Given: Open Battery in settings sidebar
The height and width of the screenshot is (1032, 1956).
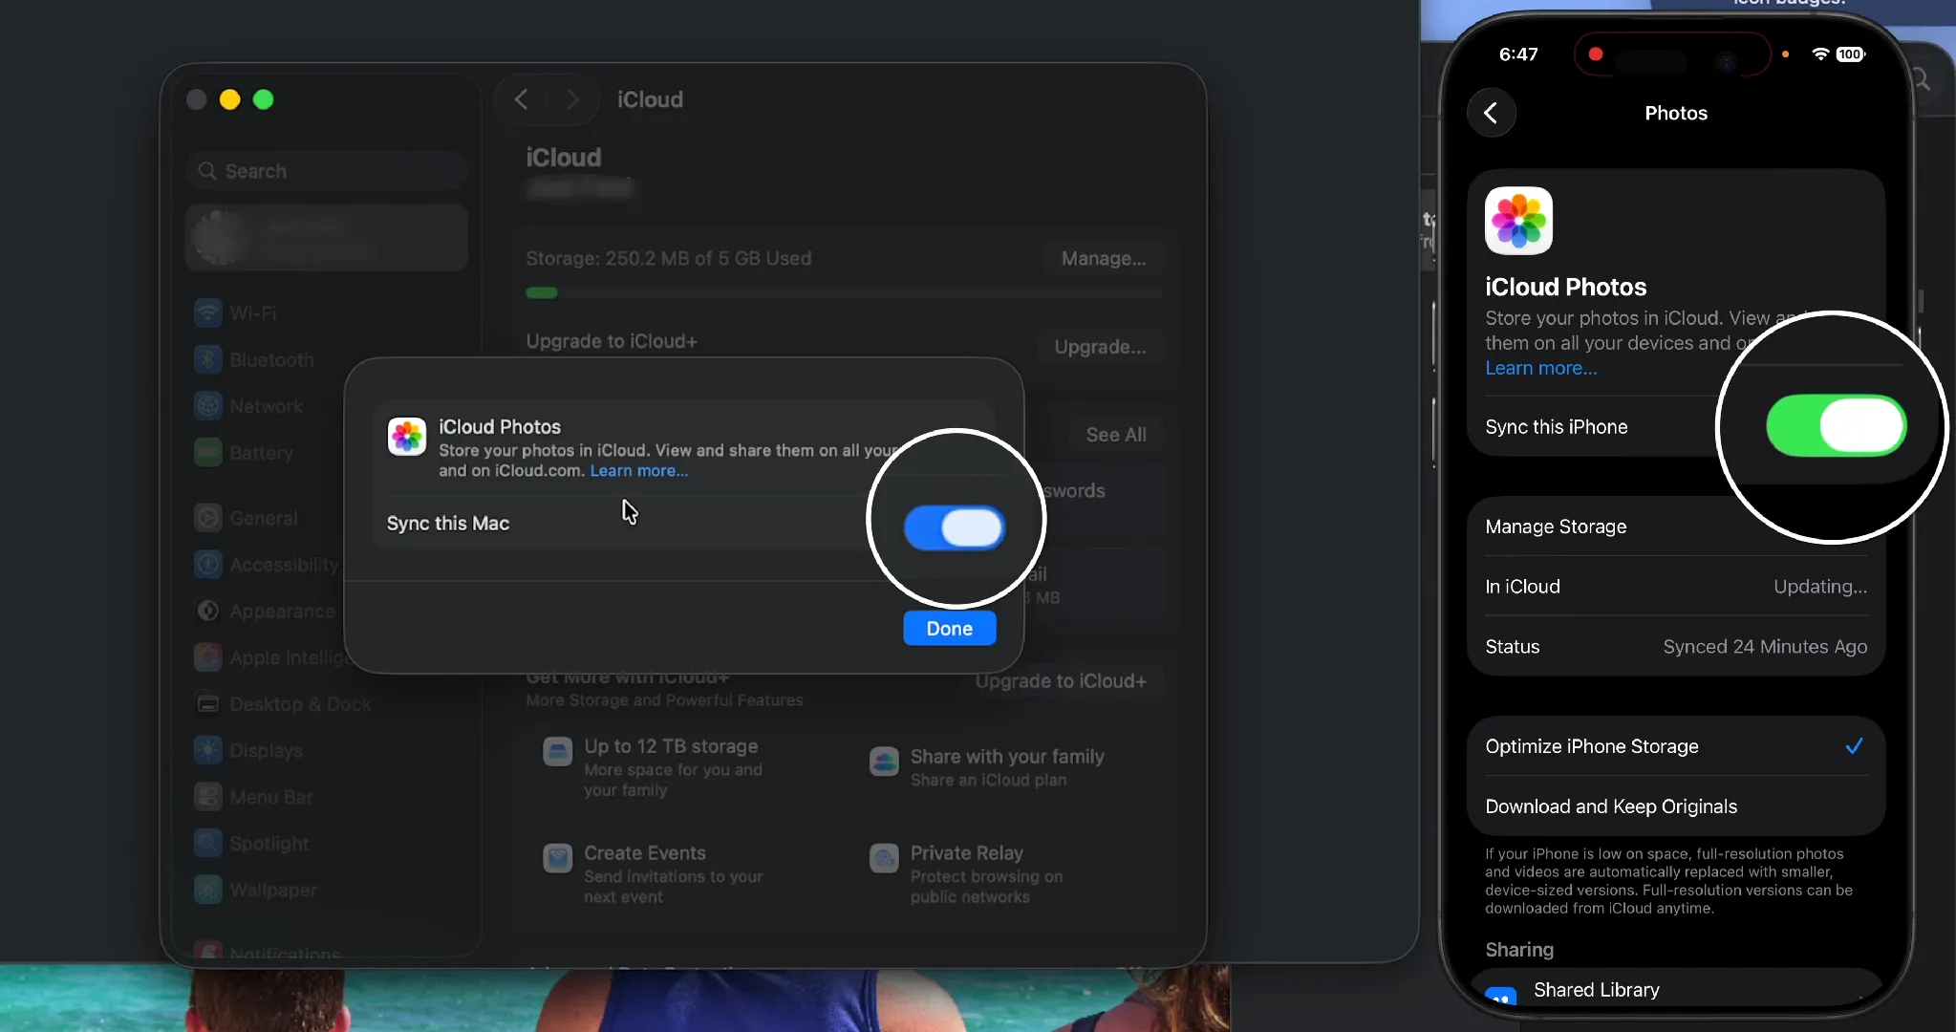Looking at the screenshot, I should point(244,453).
